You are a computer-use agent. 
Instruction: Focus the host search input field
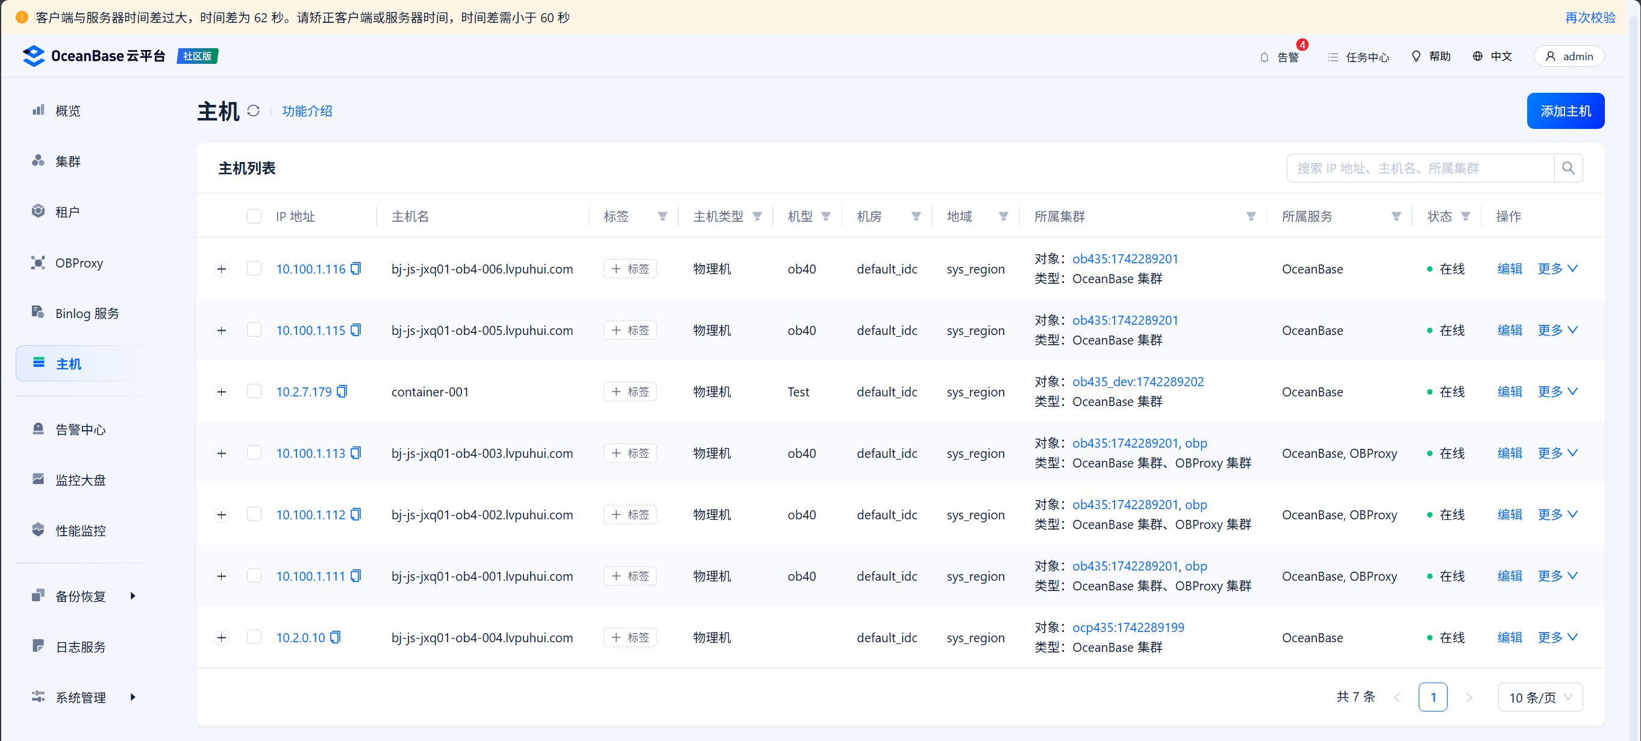(x=1419, y=168)
